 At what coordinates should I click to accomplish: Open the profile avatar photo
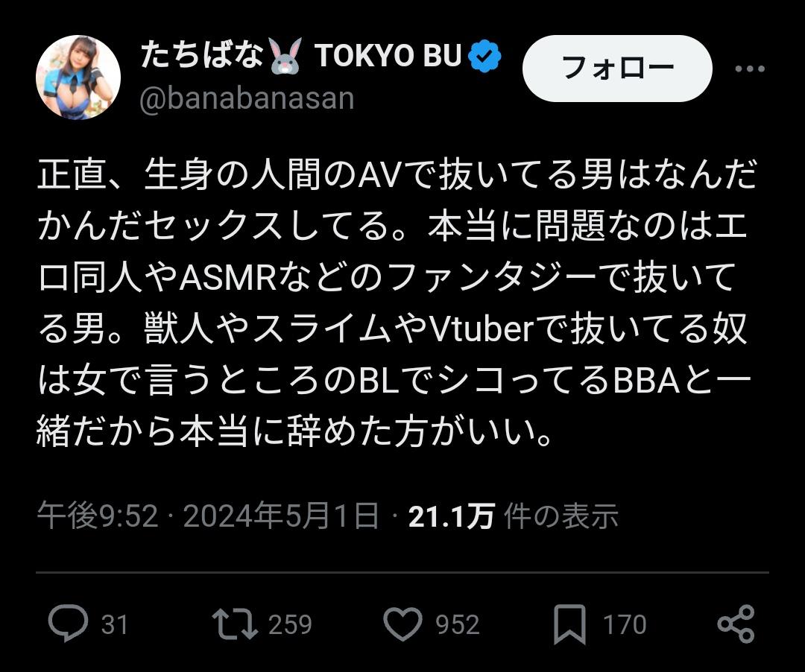pos(78,77)
